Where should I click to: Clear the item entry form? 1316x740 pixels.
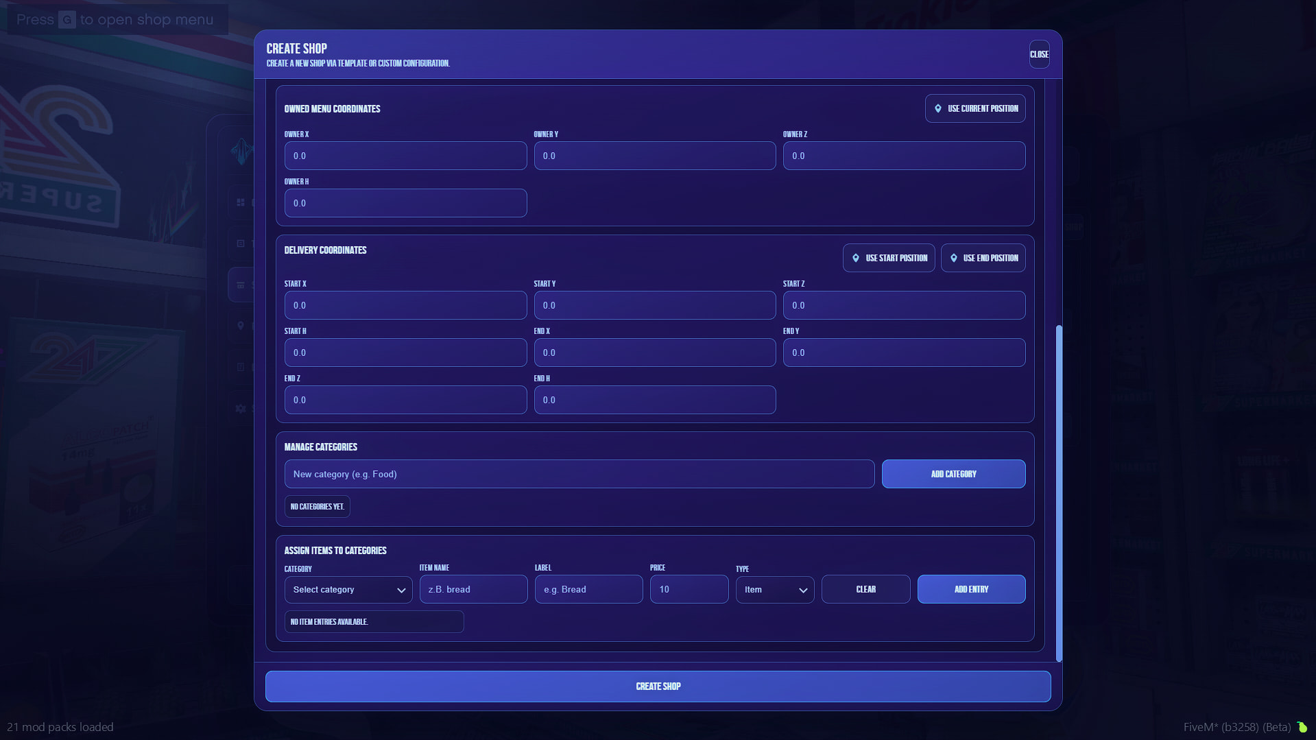[865, 589]
